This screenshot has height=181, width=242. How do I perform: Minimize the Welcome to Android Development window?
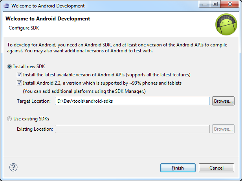click(205, 4)
